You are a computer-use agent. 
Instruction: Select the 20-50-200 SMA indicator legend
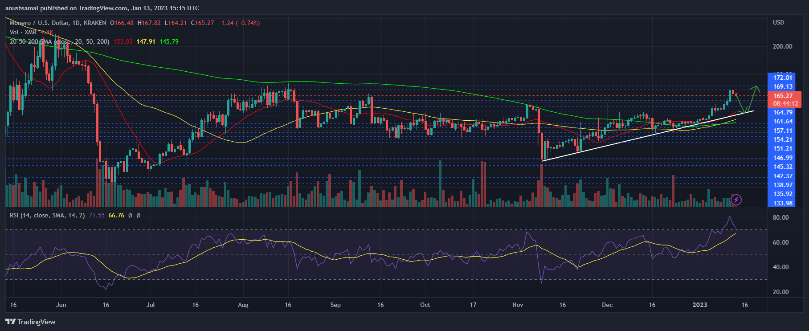[x=59, y=41]
